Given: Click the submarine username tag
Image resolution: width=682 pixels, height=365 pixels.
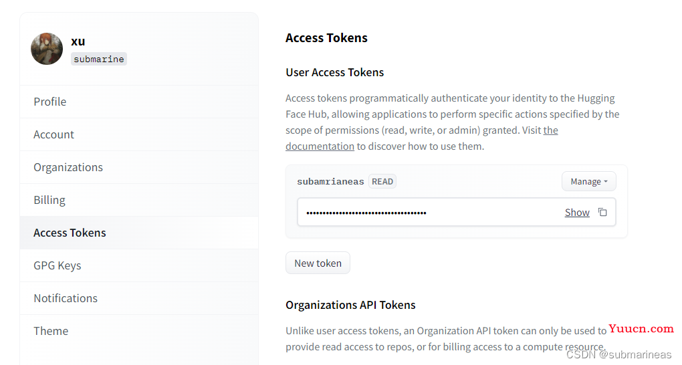Looking at the screenshot, I should pos(99,59).
